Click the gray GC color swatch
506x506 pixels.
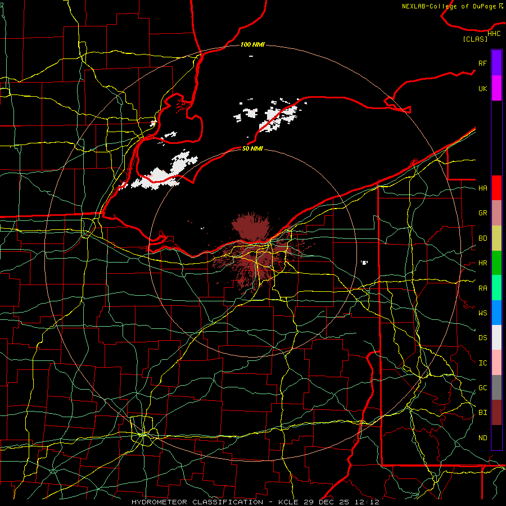[496, 387]
